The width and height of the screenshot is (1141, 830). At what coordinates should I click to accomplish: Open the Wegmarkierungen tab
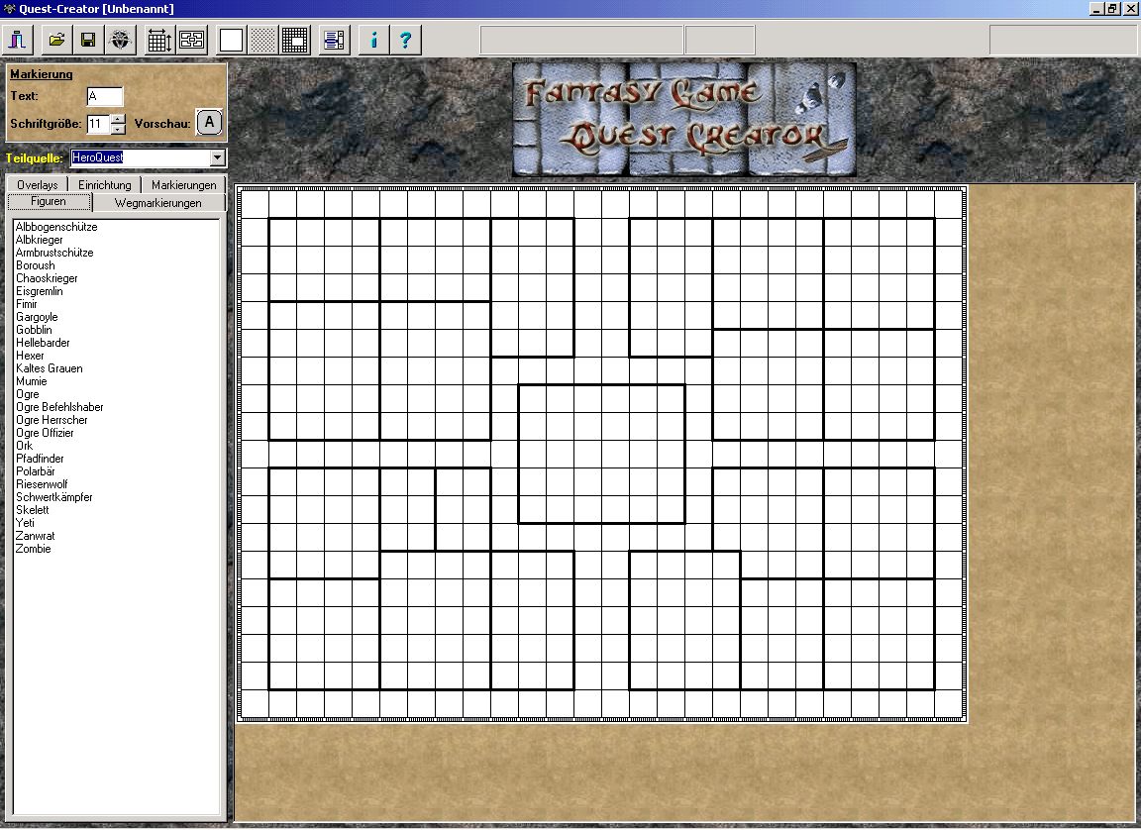[157, 203]
